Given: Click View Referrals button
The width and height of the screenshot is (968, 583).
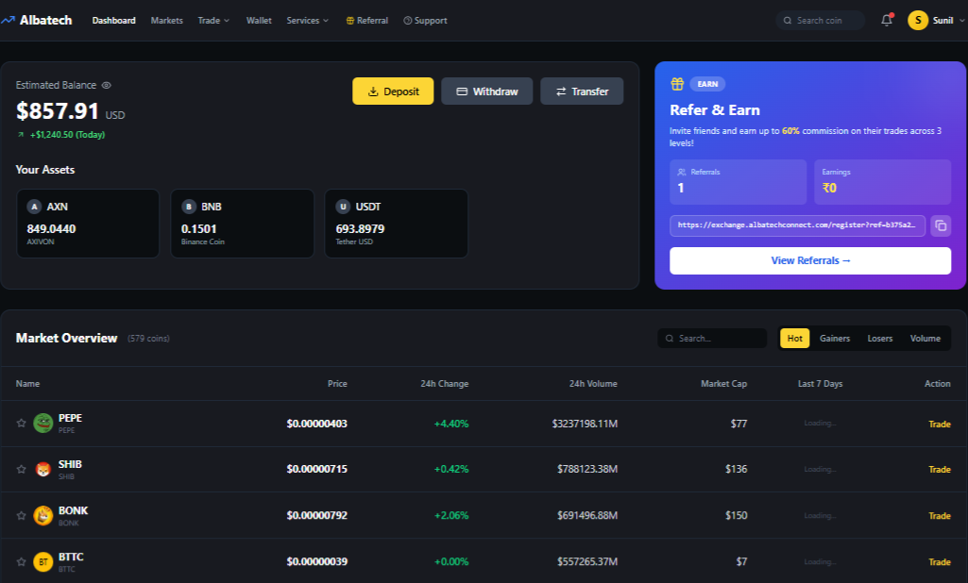Looking at the screenshot, I should coord(810,261).
